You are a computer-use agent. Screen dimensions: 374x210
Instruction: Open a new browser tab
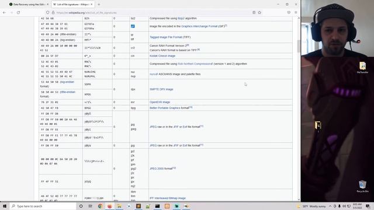[99, 4]
